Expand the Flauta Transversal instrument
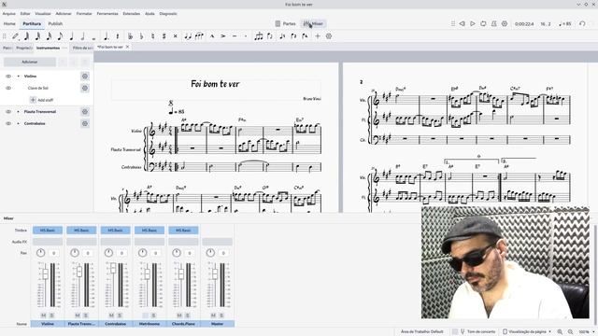 [x=18, y=112]
